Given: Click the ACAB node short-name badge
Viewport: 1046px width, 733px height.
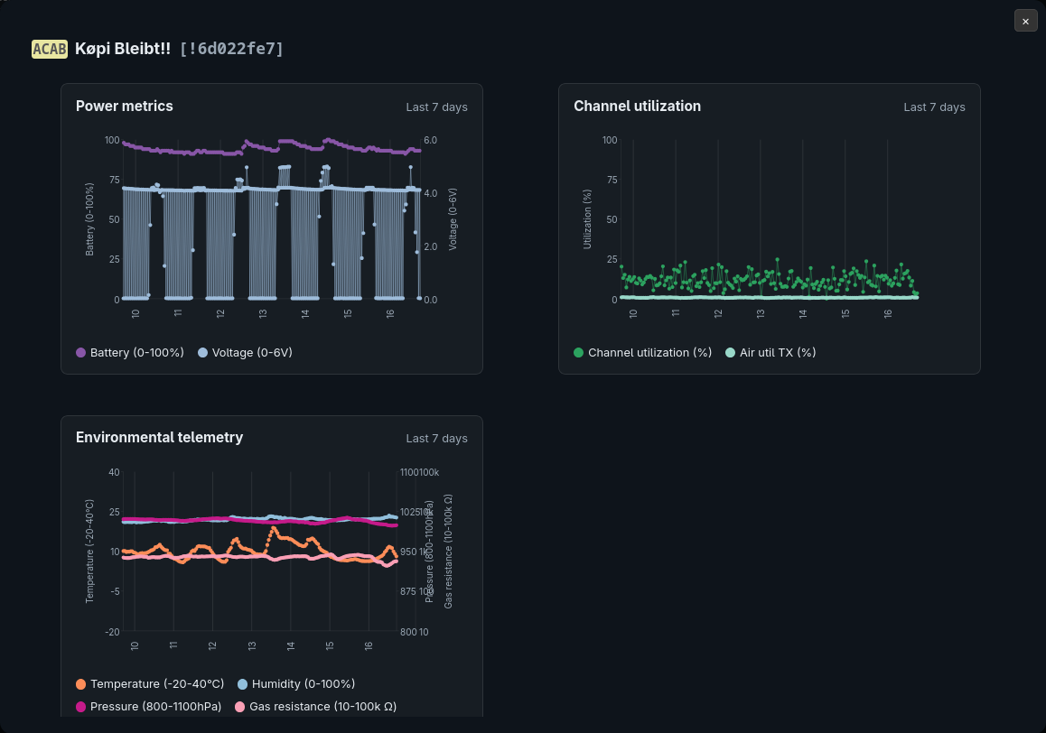Looking at the screenshot, I should coord(50,49).
